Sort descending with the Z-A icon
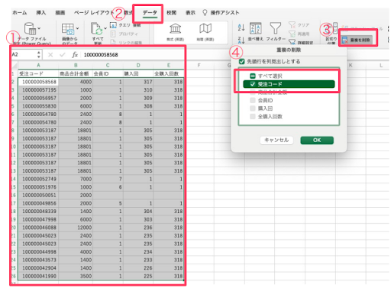Viewport: 391px width, 301px height. (241, 40)
